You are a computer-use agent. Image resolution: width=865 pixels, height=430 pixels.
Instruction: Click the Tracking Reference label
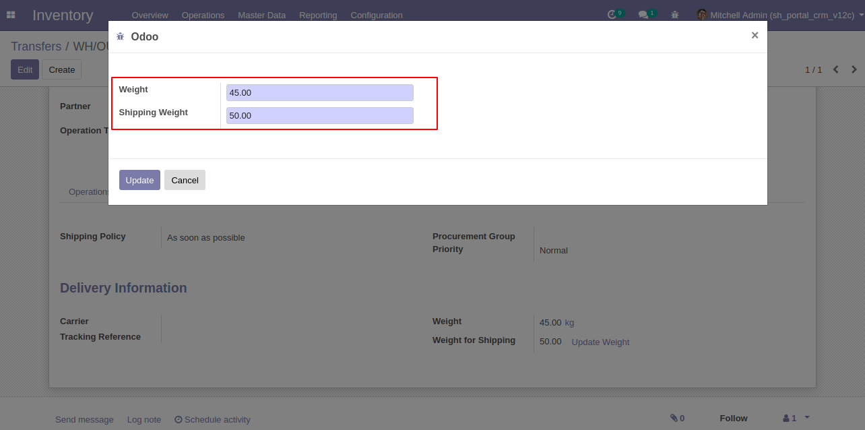tap(100, 337)
